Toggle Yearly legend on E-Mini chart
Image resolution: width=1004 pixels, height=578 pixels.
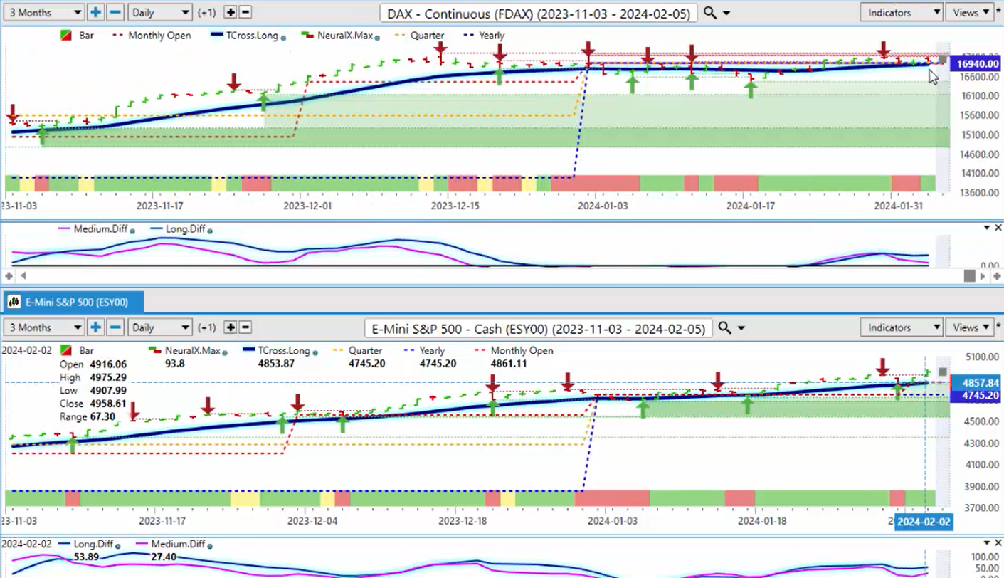423,351
